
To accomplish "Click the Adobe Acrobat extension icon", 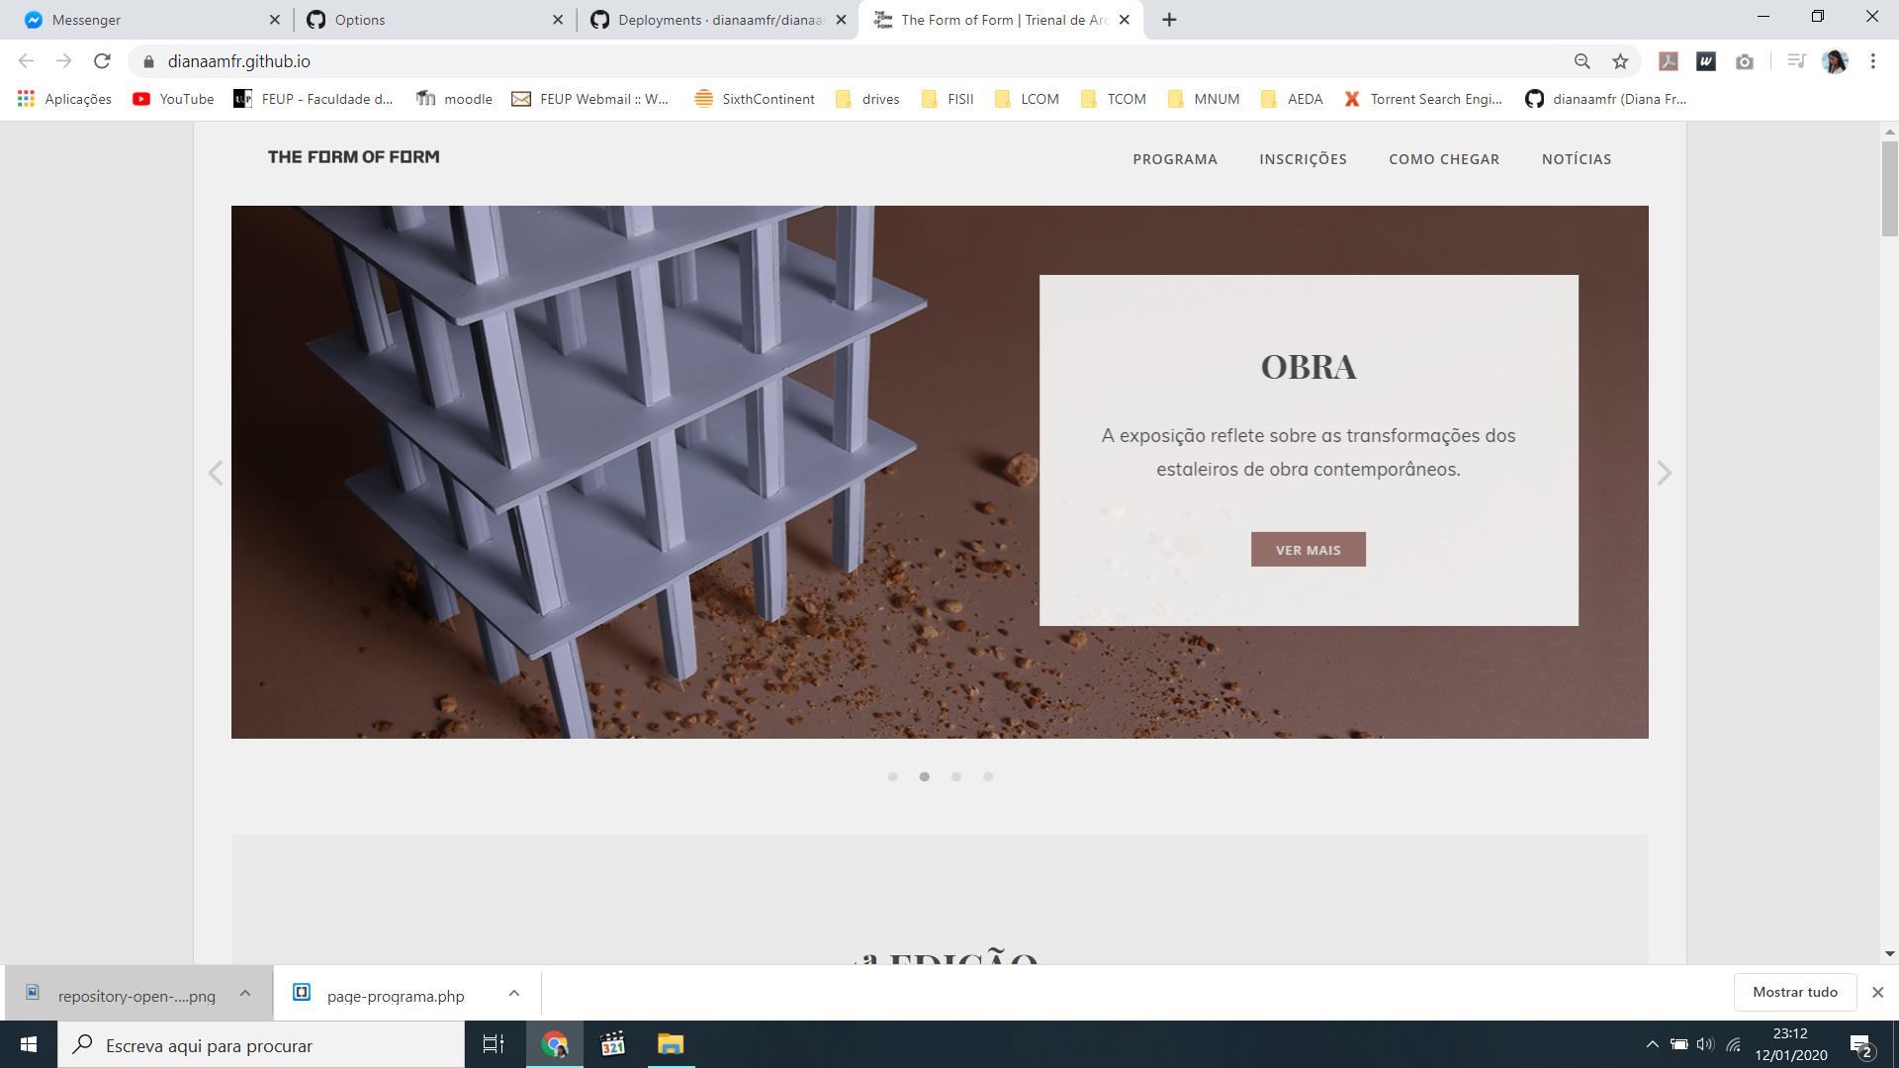I will pos(1669,61).
